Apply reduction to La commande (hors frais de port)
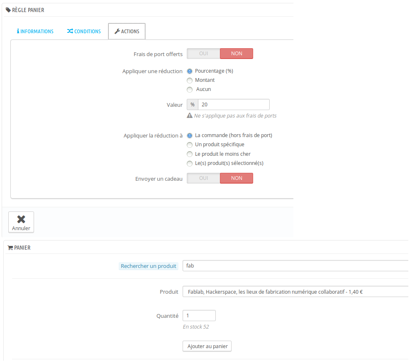The height and width of the screenshot is (361, 410). 190,135
